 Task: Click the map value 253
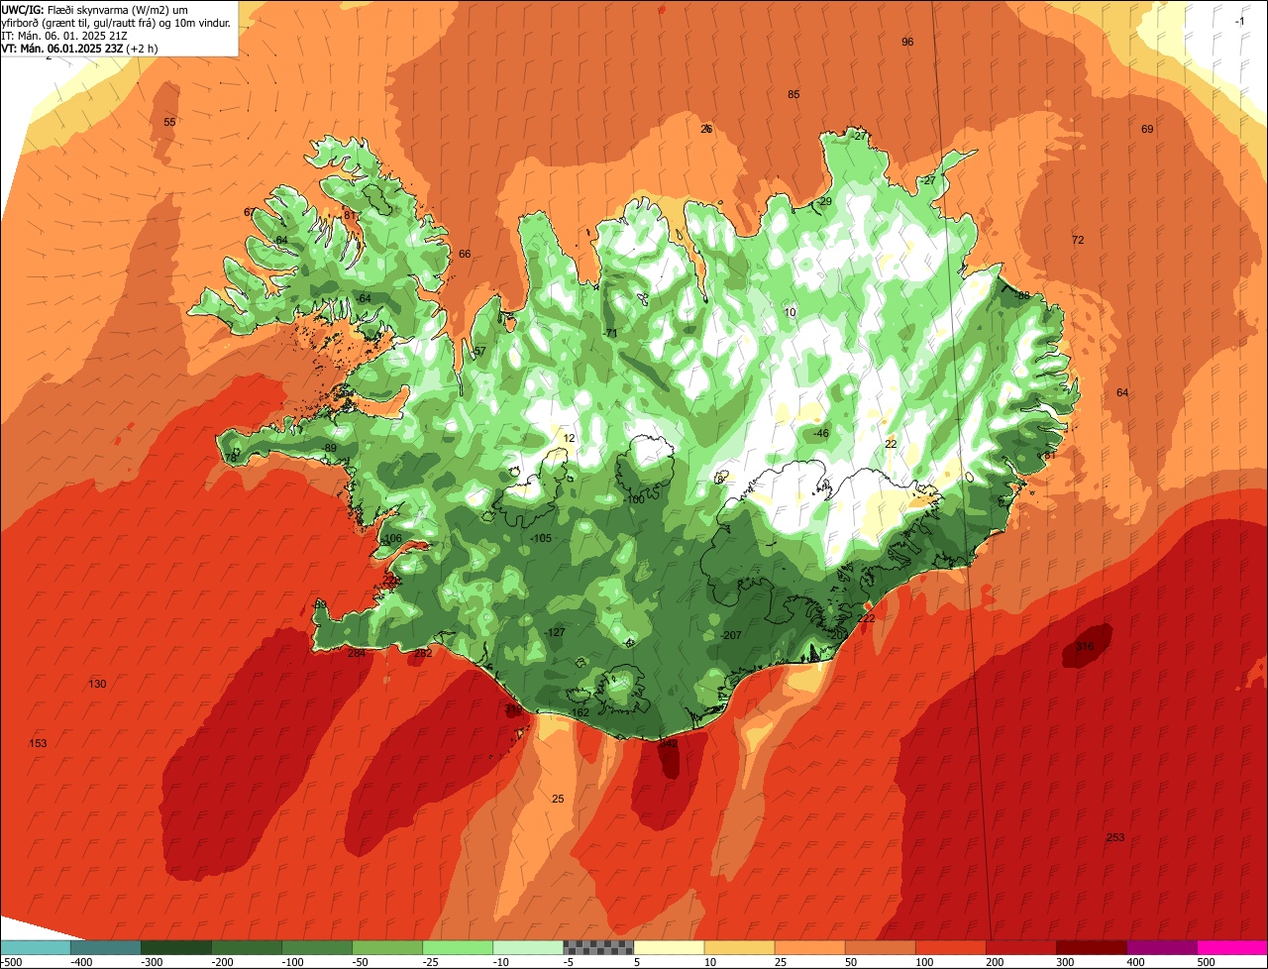(1114, 837)
